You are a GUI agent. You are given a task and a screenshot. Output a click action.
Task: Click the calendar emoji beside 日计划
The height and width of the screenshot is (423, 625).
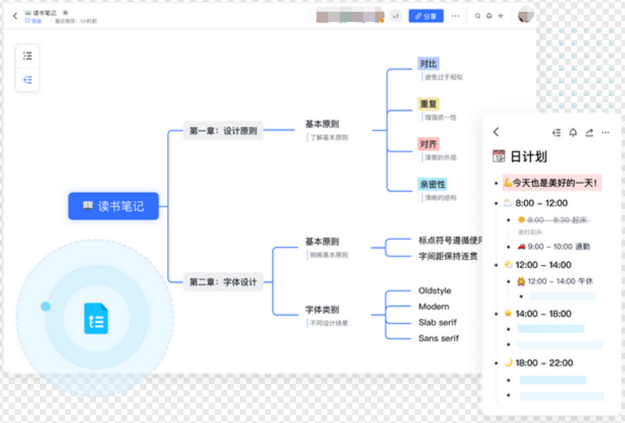click(498, 156)
